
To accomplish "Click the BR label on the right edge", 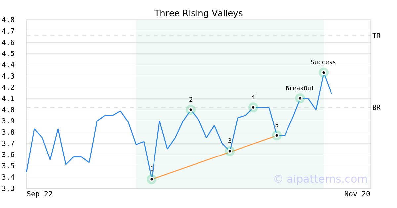I will (x=376, y=108).
